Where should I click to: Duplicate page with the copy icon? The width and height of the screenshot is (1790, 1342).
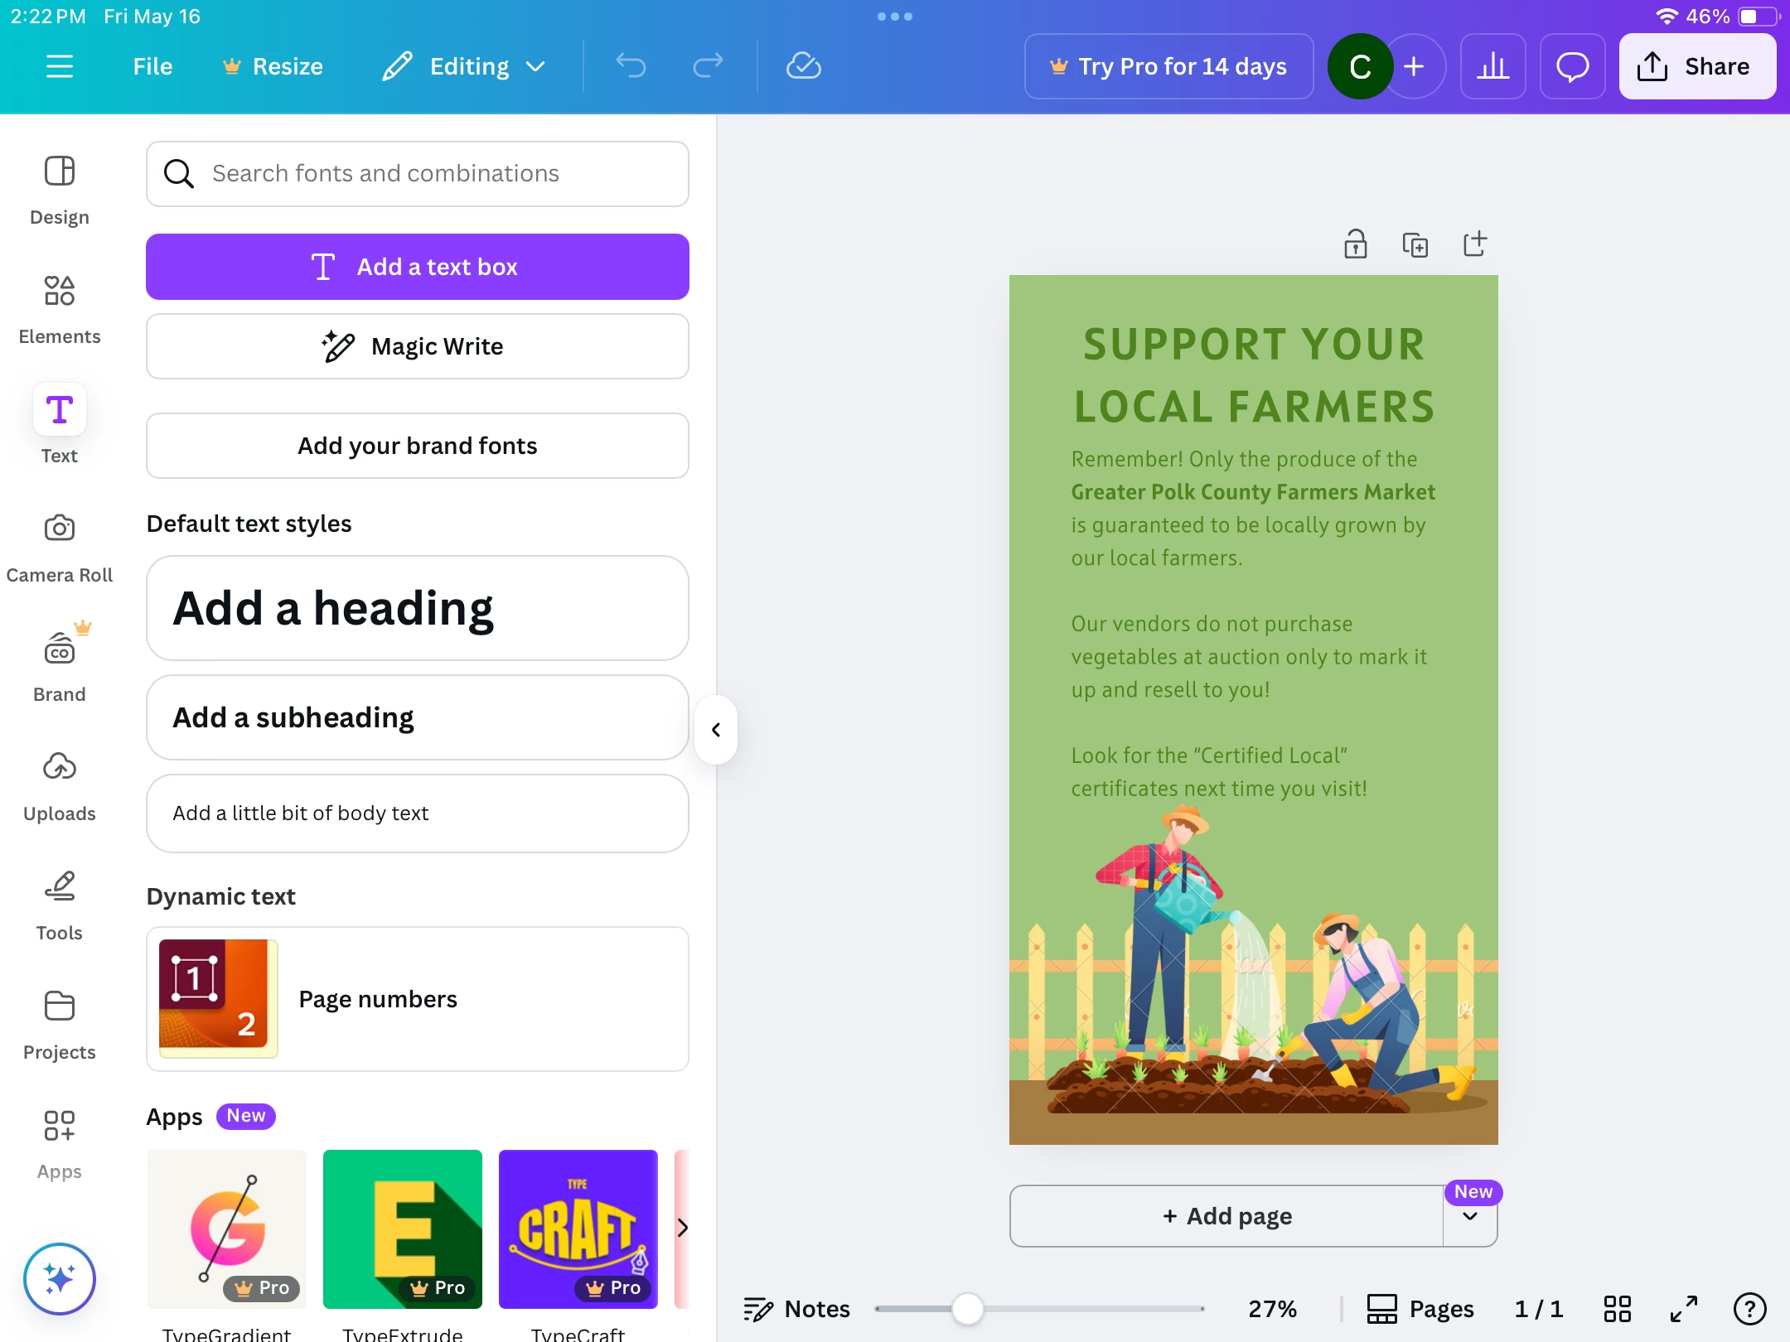[1415, 244]
